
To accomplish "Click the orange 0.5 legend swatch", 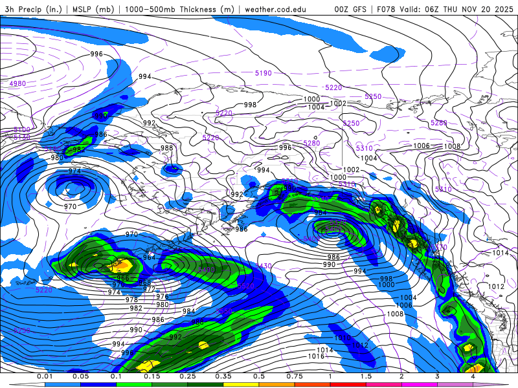I will 277,385.
